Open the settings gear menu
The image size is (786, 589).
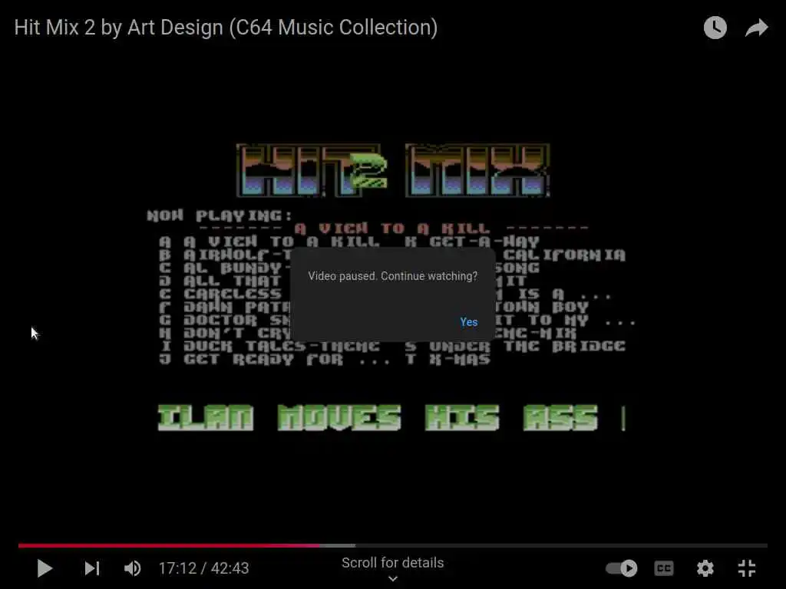pyautogui.click(x=705, y=568)
